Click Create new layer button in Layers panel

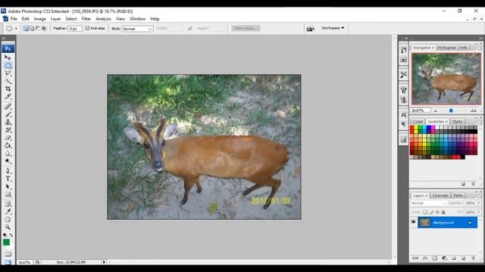[x=463, y=258]
